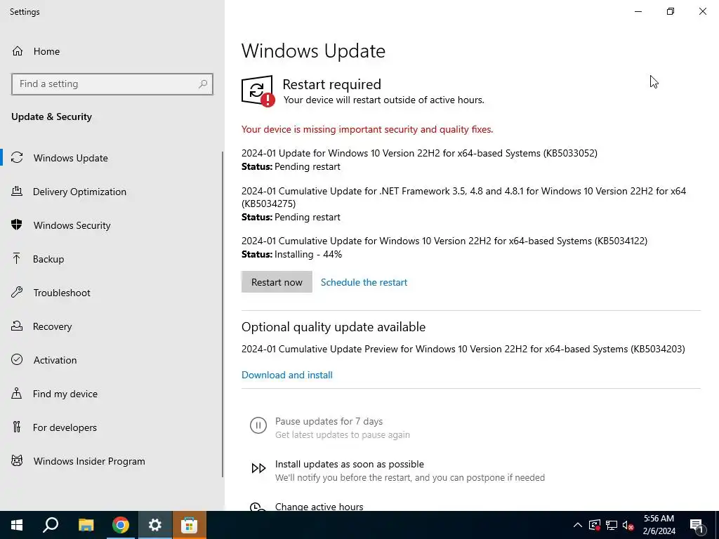Open Recovery settings

coord(112,326)
